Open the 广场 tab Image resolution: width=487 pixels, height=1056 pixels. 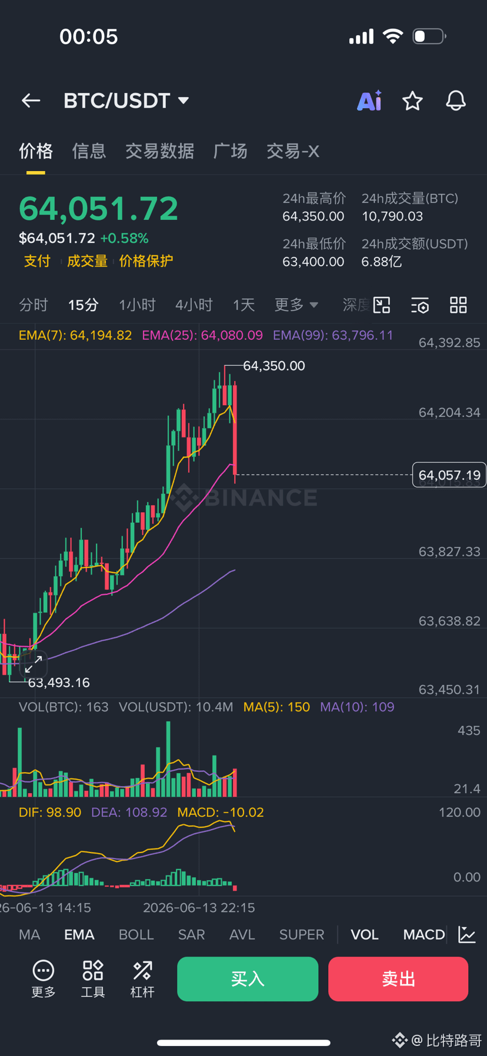coord(230,151)
